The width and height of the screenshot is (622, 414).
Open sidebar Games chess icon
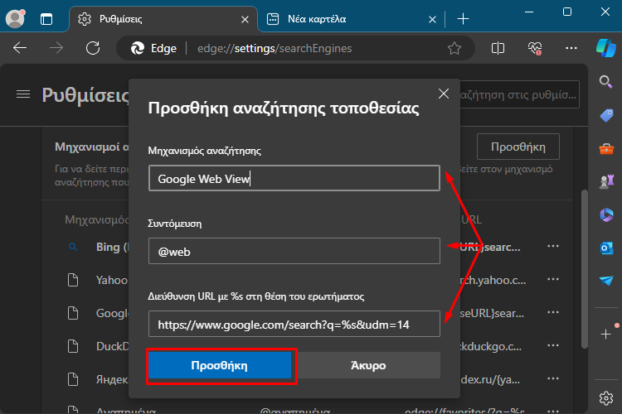606,181
